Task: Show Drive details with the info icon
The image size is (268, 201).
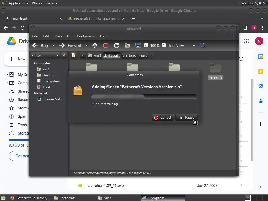Action: coord(241,59)
